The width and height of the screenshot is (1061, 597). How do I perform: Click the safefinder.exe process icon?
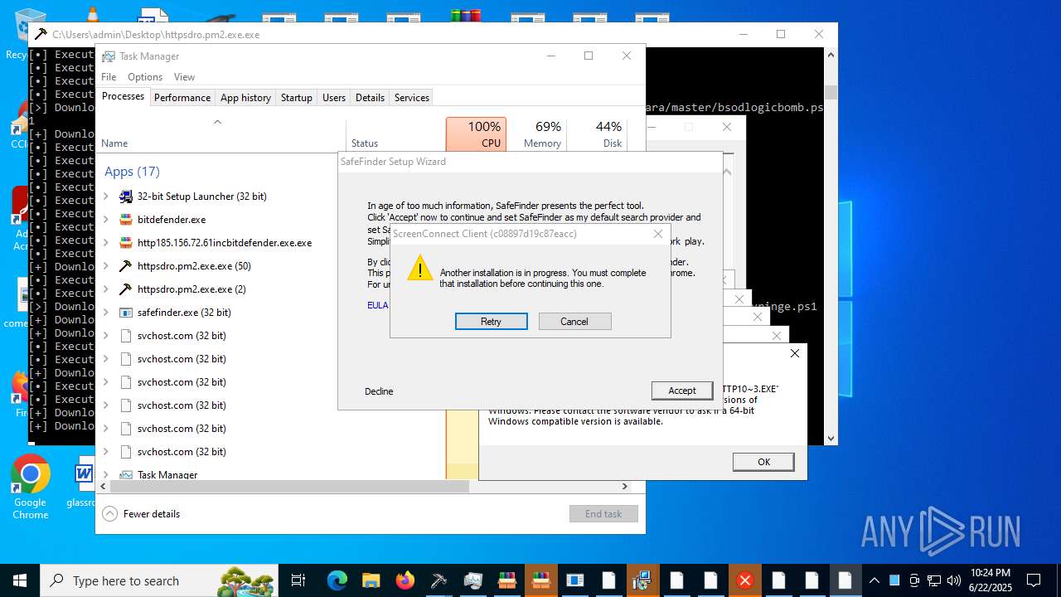pyautogui.click(x=126, y=313)
